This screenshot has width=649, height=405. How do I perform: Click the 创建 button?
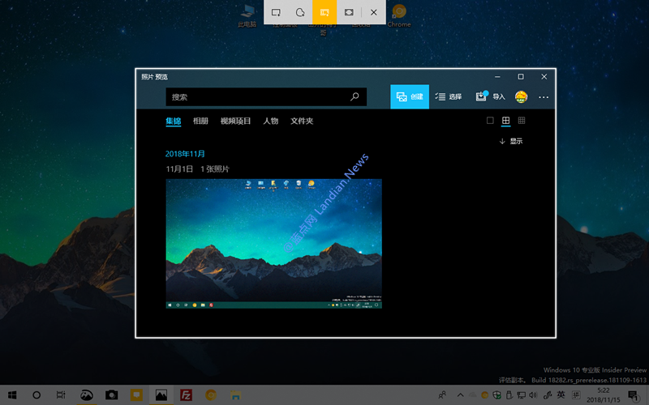pos(410,96)
